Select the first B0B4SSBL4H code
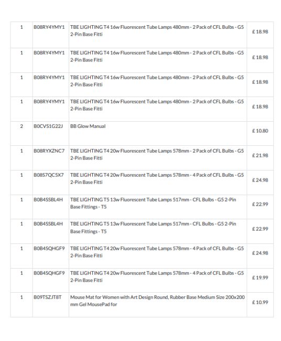The image size is (281, 341). 48,199
